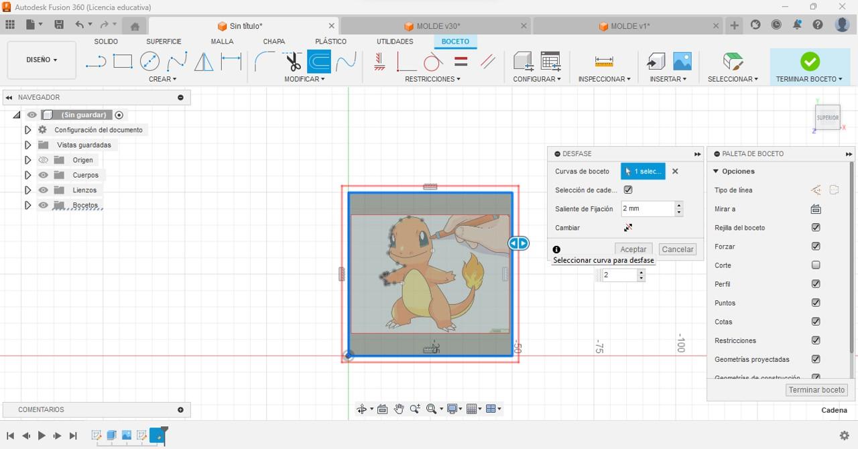Switch to the SUPERFICIE tab

pos(164,42)
